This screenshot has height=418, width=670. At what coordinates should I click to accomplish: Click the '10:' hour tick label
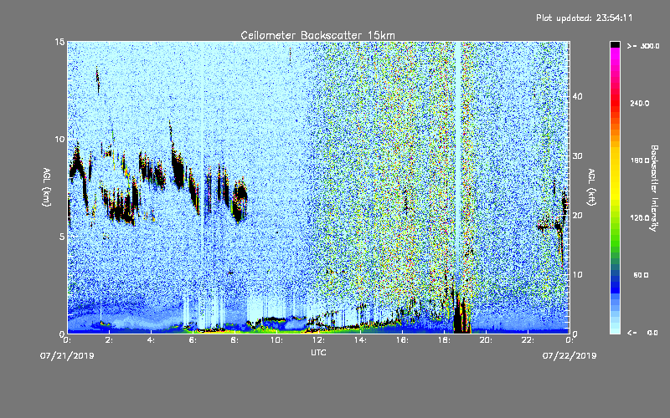pyautogui.click(x=276, y=340)
